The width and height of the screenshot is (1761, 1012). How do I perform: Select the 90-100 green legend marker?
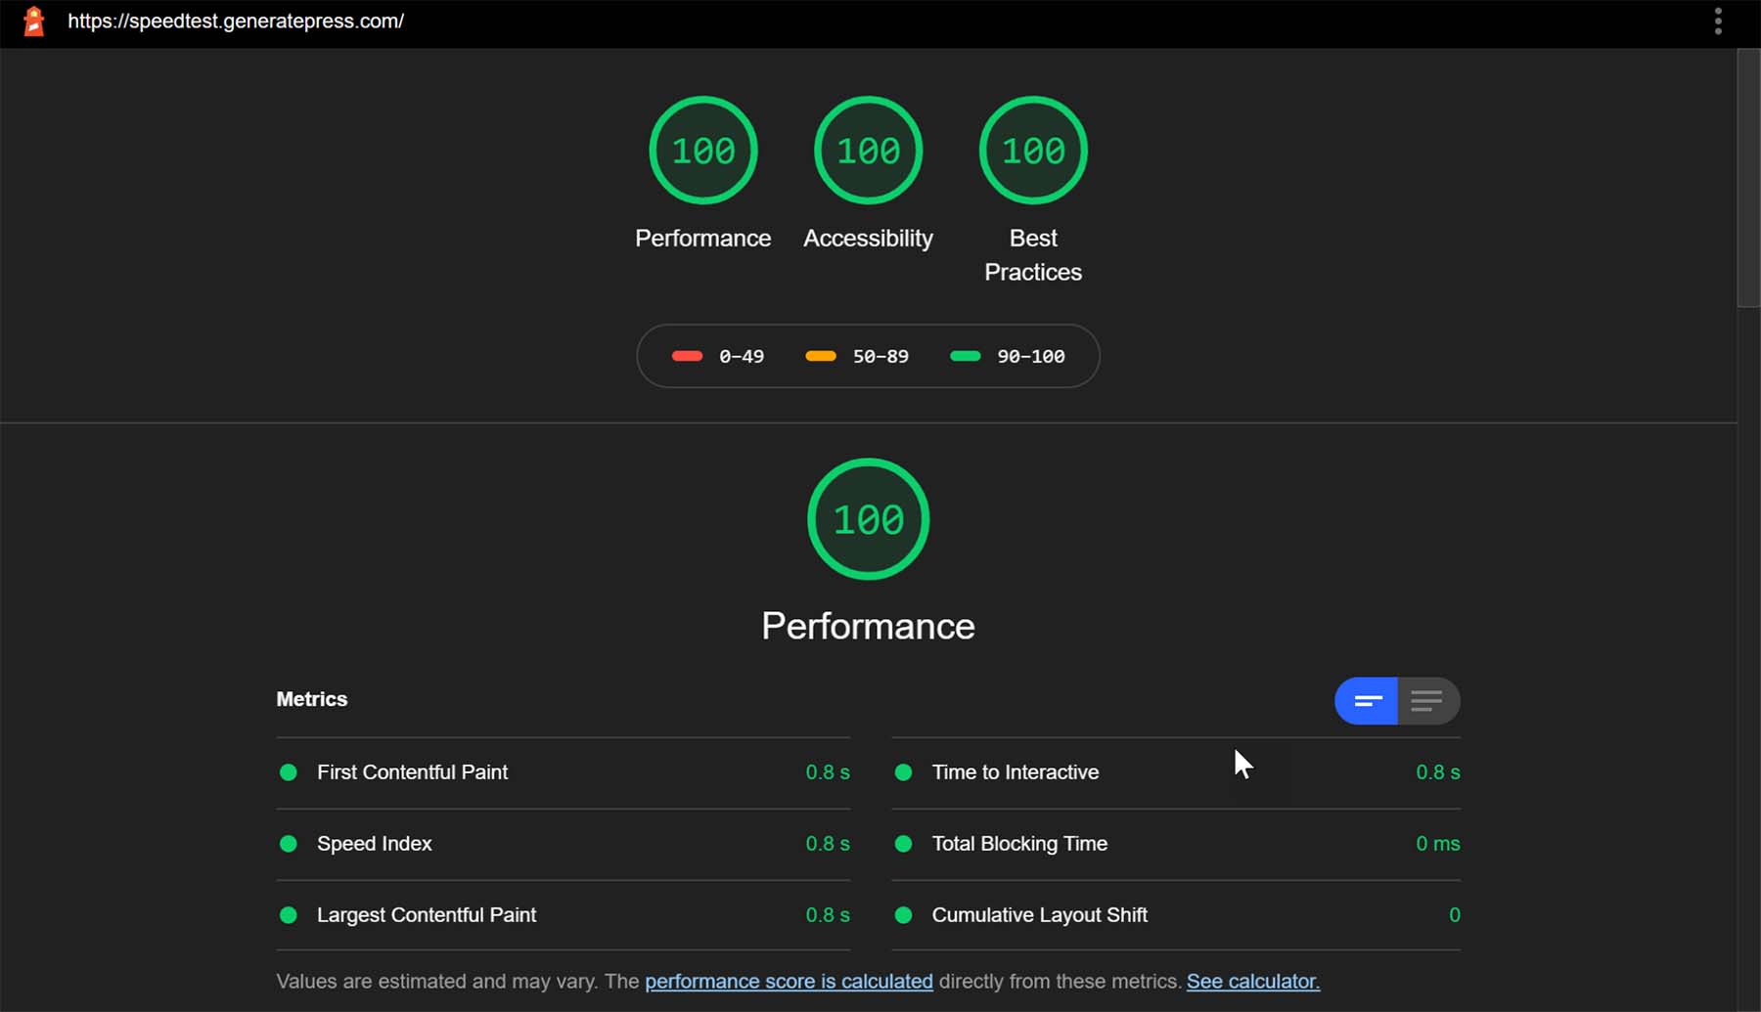pos(965,356)
